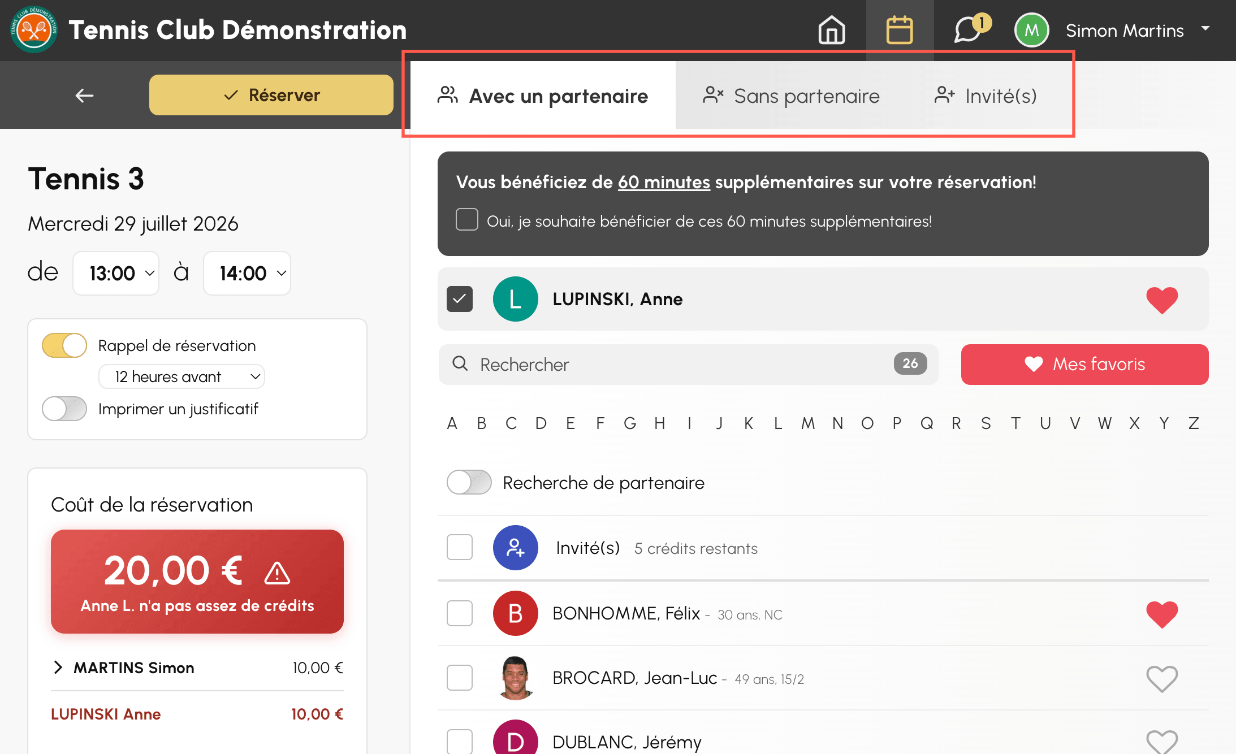Open the 12 heures avant reminder dropdown

(x=181, y=376)
